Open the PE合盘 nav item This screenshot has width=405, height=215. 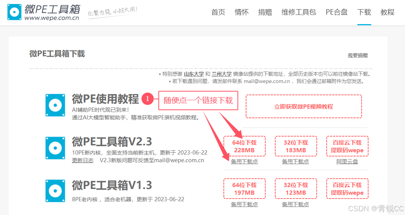point(337,12)
